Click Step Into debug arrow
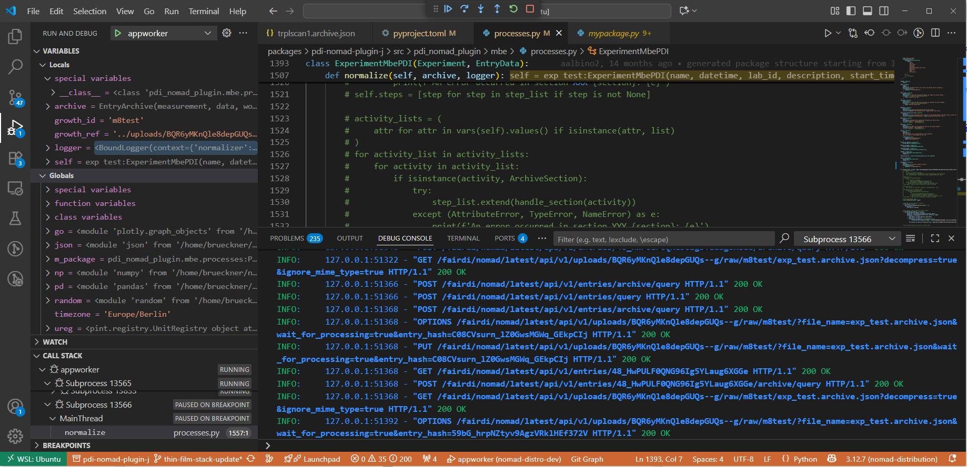Image resolution: width=967 pixels, height=467 pixels. tap(481, 9)
